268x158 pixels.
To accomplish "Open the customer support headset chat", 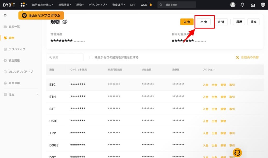I will (x=237, y=153).
